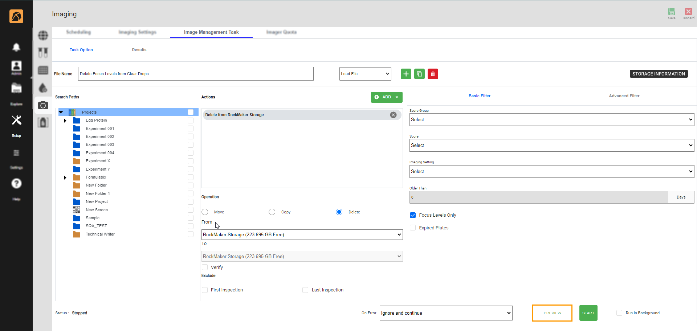Open the Admin user icon

coord(16,66)
